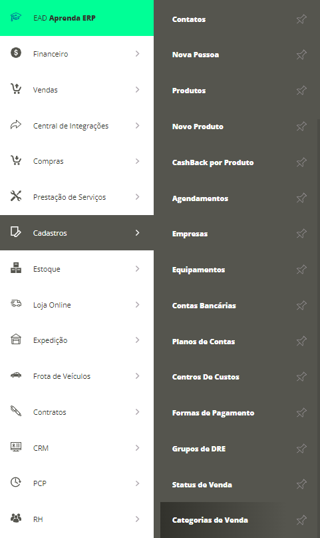This screenshot has width=320, height=538.
Task: Go to Categorias de Venda
Action: coord(210,520)
